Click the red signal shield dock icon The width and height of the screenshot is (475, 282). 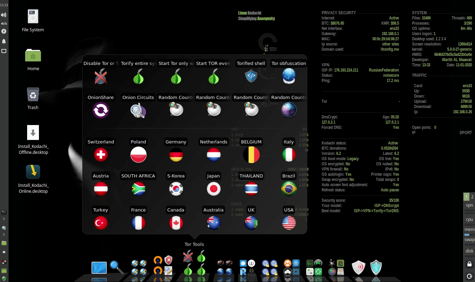click(359, 267)
